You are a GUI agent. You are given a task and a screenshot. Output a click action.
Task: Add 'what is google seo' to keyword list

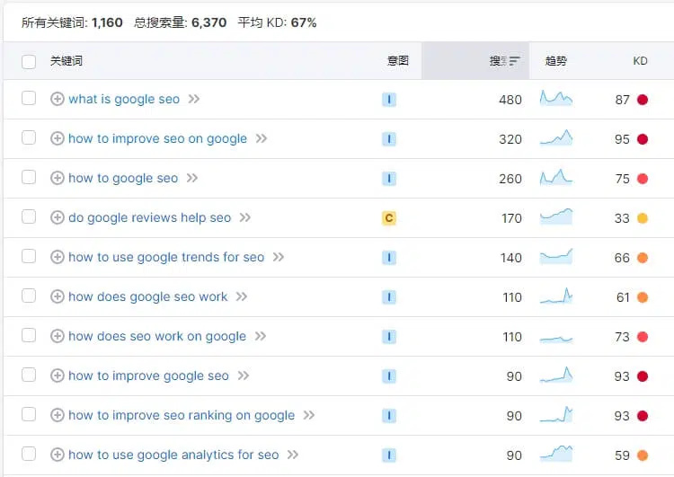[x=58, y=99]
